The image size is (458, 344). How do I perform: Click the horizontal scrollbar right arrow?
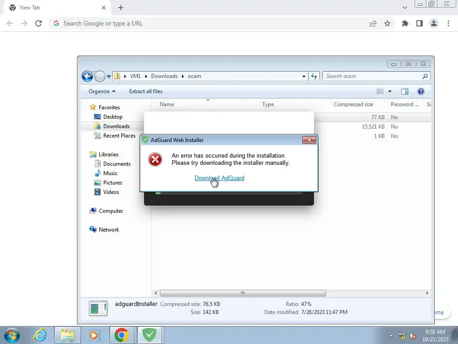click(x=427, y=293)
